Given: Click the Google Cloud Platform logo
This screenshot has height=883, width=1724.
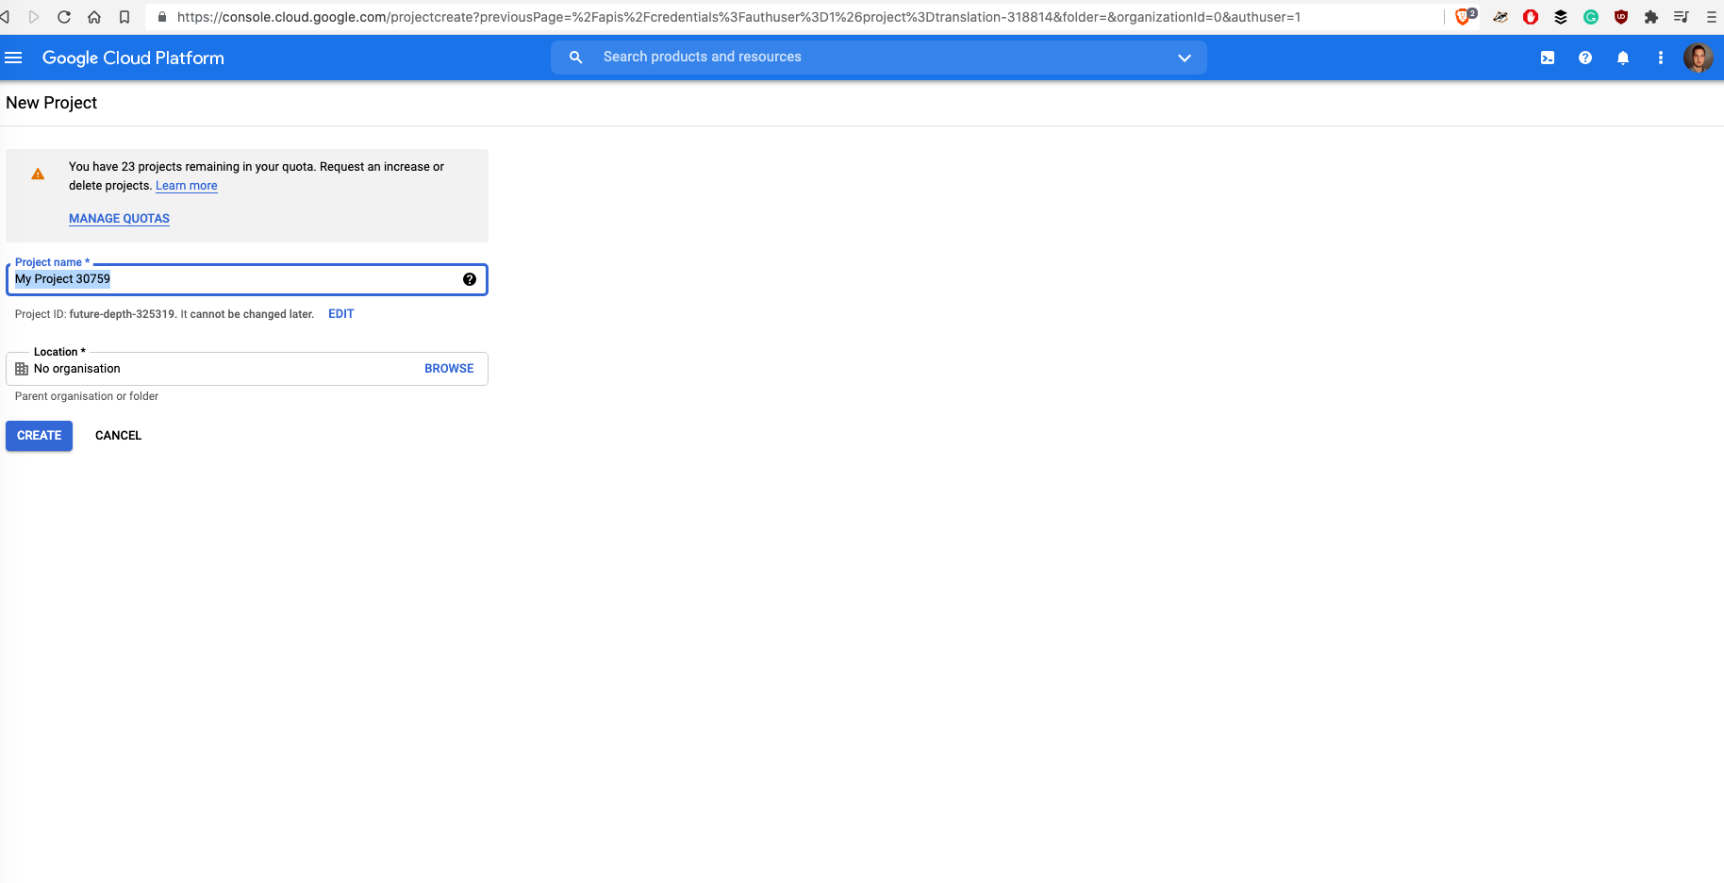Looking at the screenshot, I should point(133,58).
